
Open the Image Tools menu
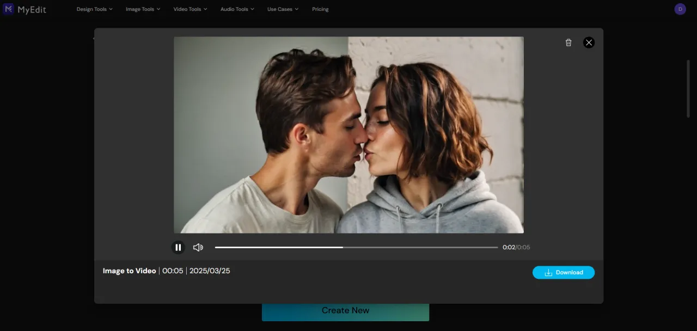click(x=143, y=9)
